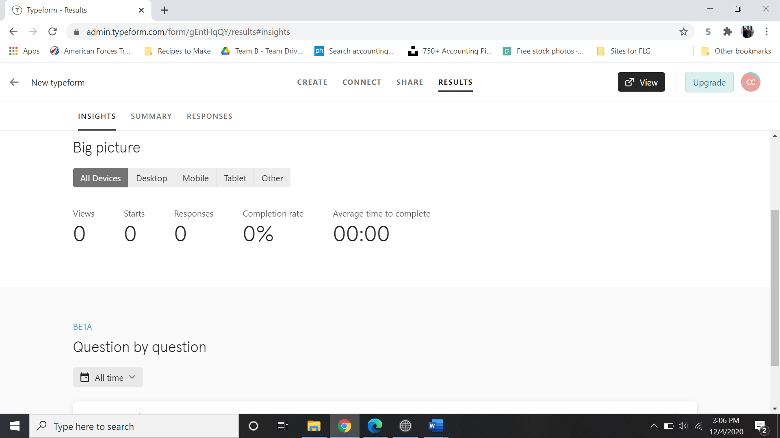
Task: Click the CC account avatar
Action: [x=750, y=82]
